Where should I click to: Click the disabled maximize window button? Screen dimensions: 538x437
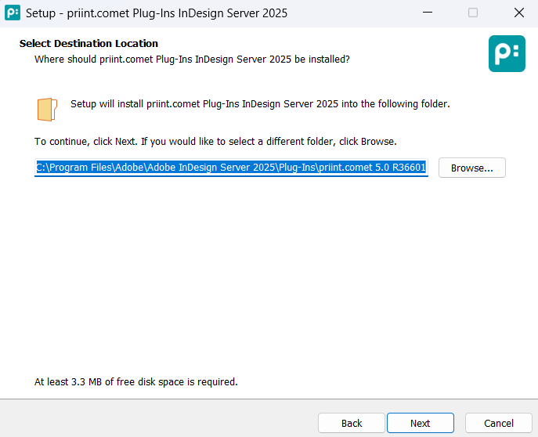473,13
